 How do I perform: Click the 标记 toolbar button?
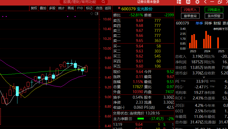[89, 8]
